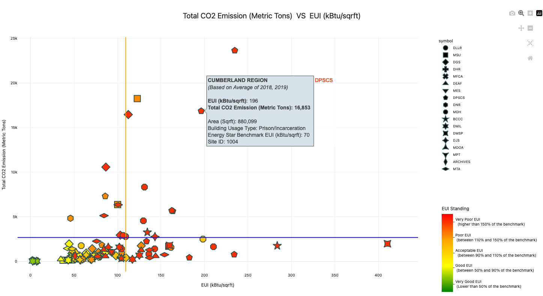Image resolution: width=543 pixels, height=296 pixels.
Task: Click the red 'DPSCS' label beside tooltip
Action: pos(324,80)
